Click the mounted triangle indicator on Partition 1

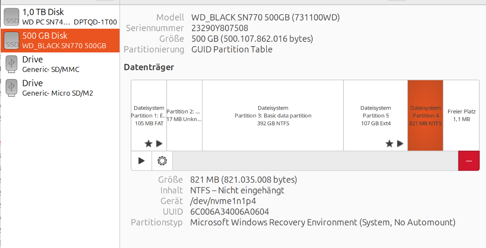tap(159, 144)
